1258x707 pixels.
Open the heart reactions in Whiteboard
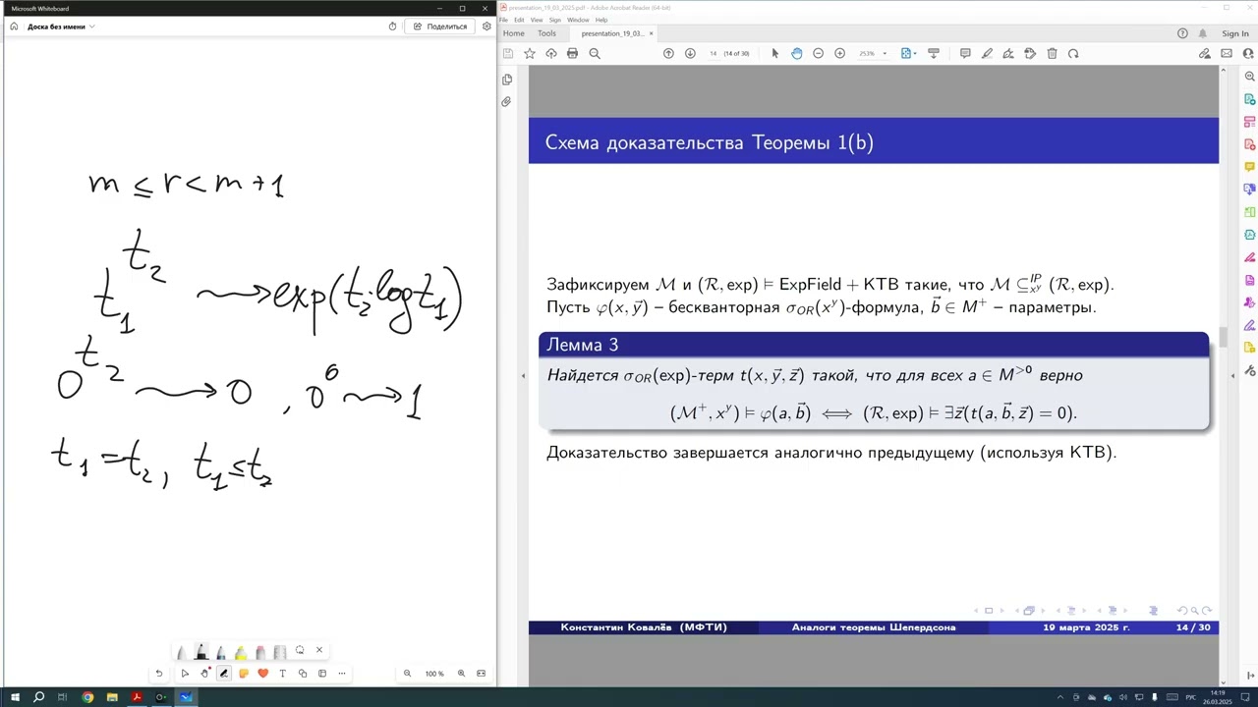262,674
